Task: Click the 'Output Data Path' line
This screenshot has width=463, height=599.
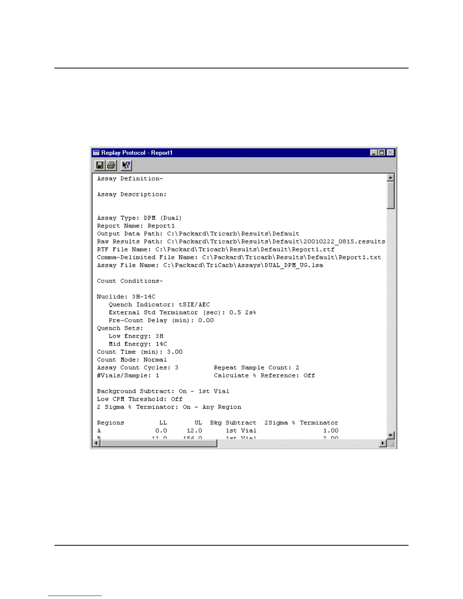Action: (x=198, y=234)
